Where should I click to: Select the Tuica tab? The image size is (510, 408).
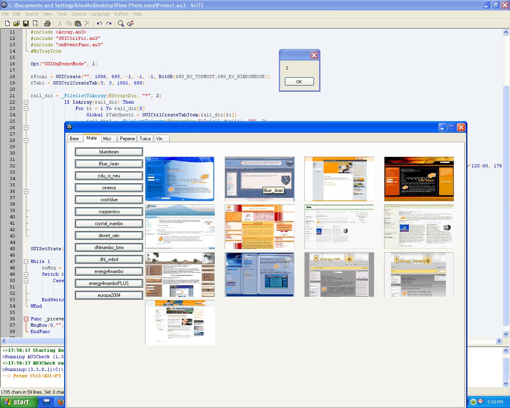[x=145, y=139]
